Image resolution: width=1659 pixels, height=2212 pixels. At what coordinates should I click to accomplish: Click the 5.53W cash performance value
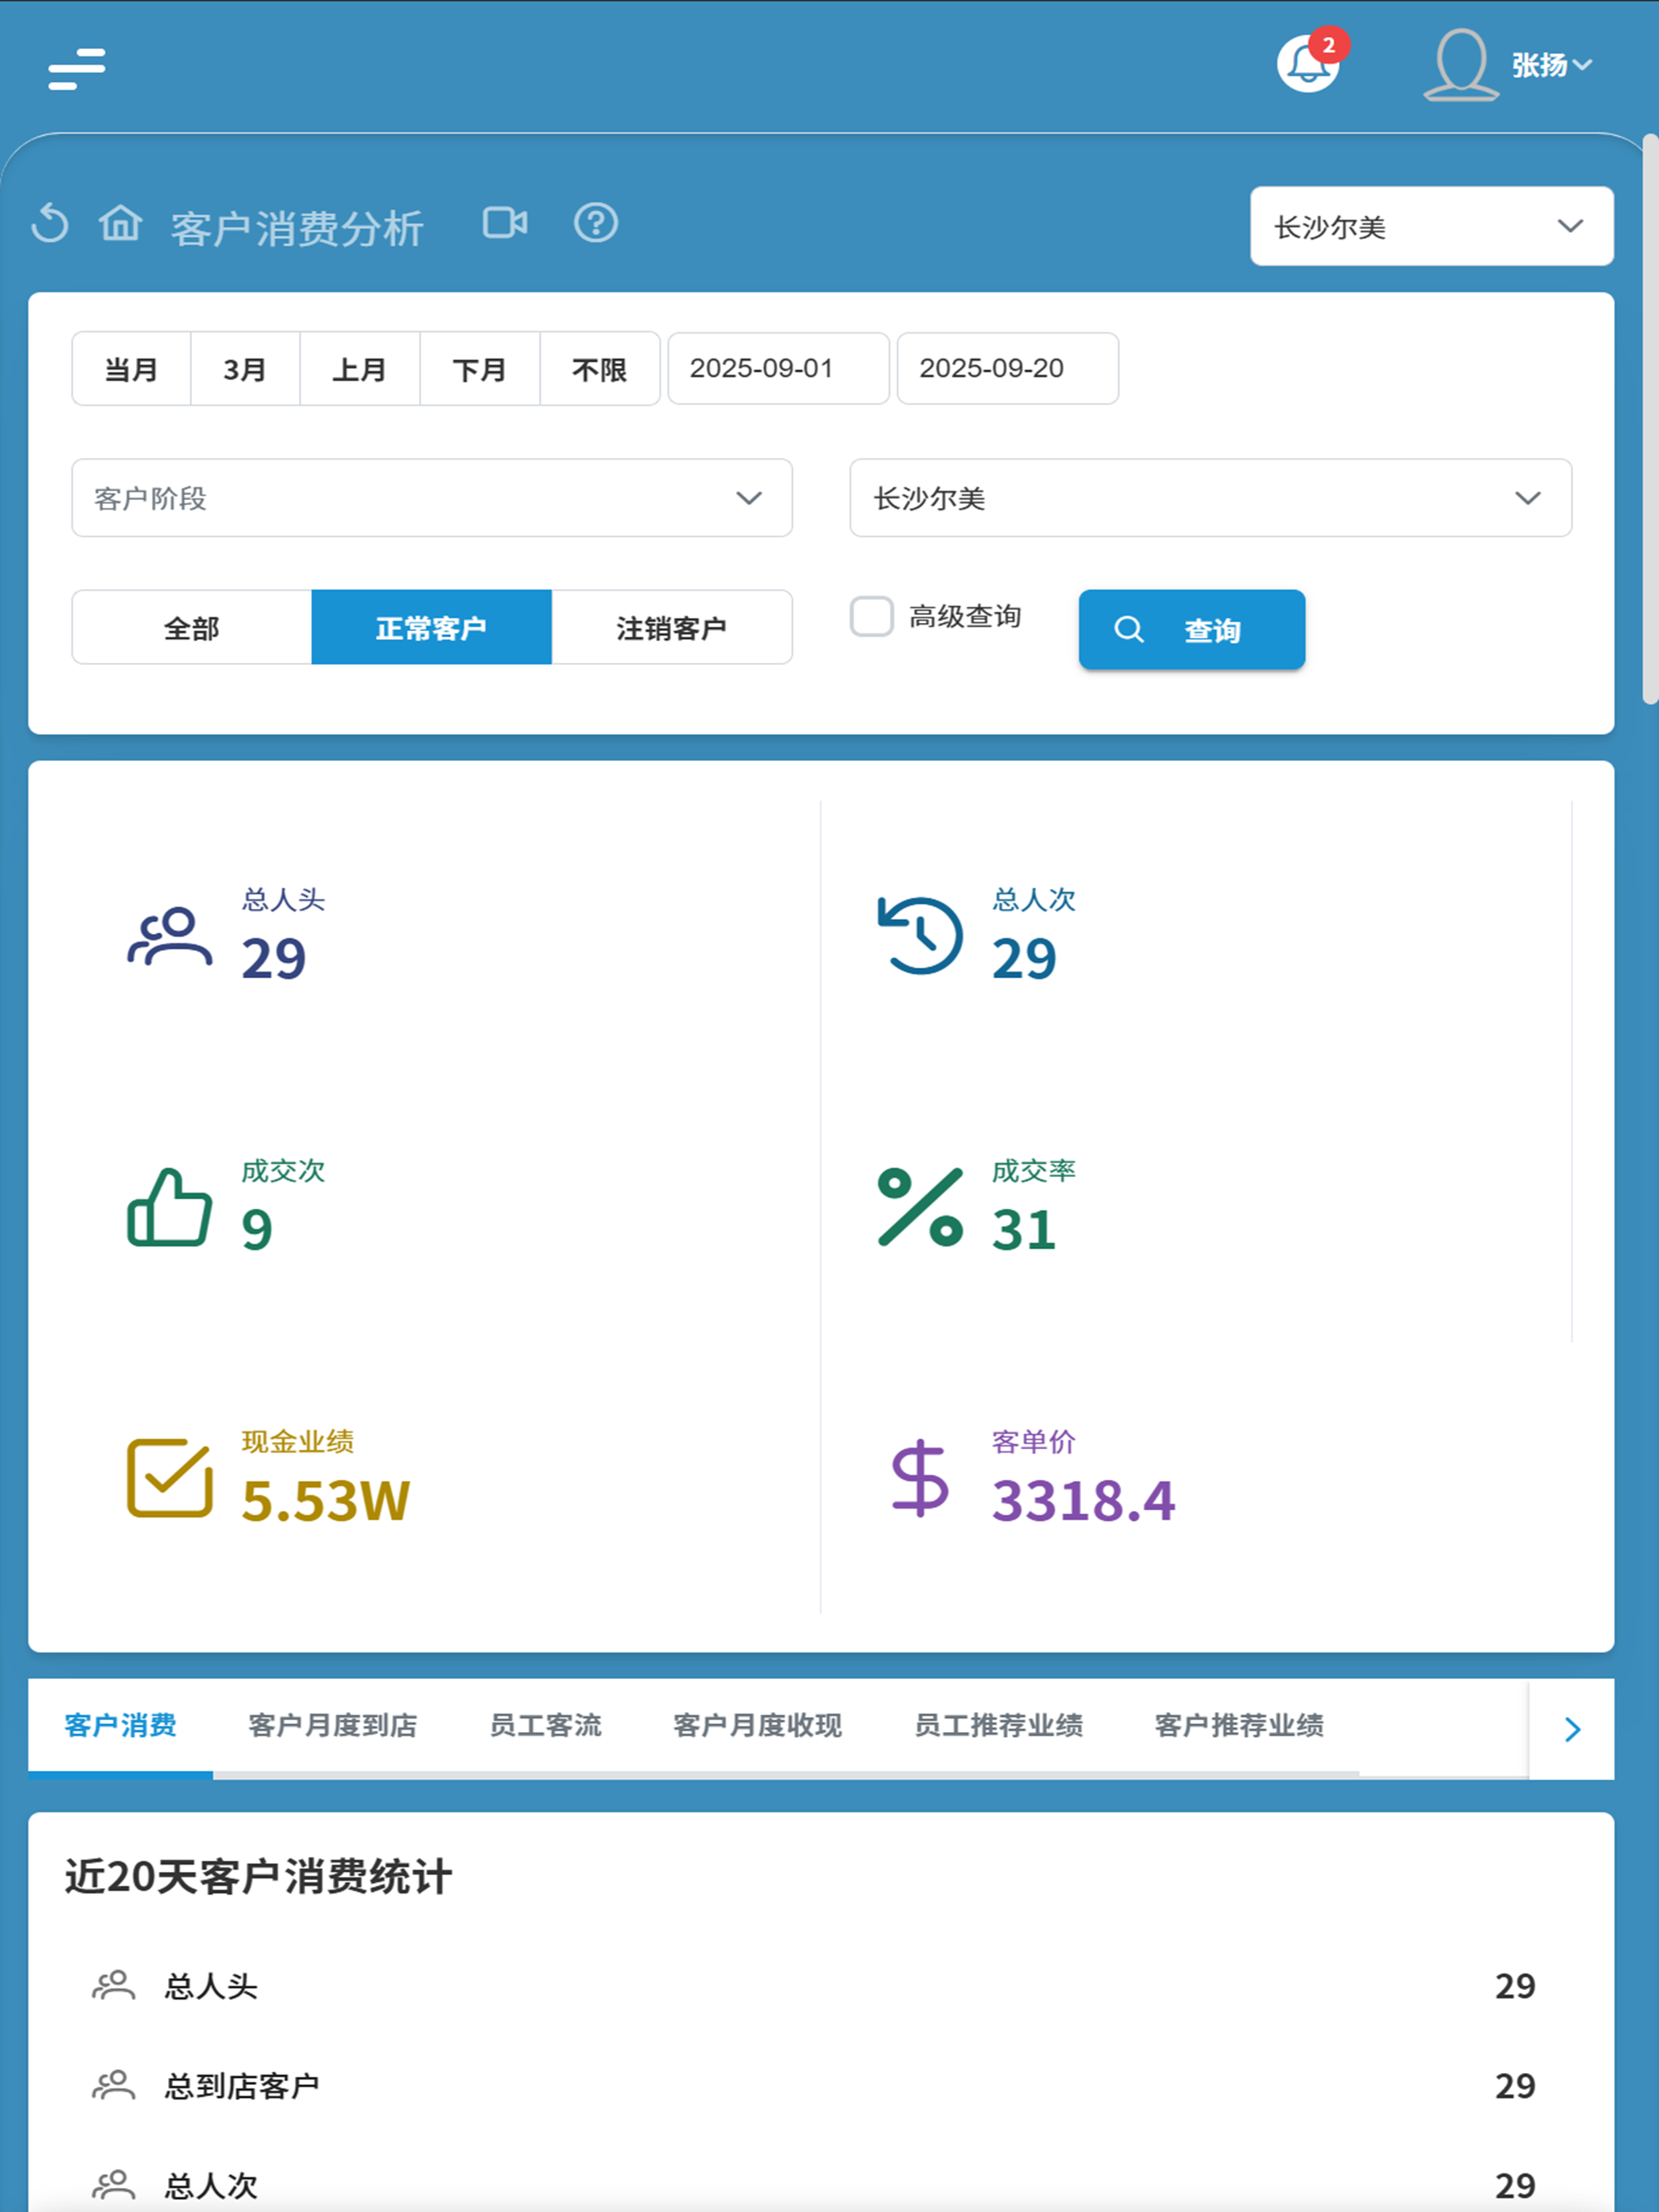(326, 1500)
